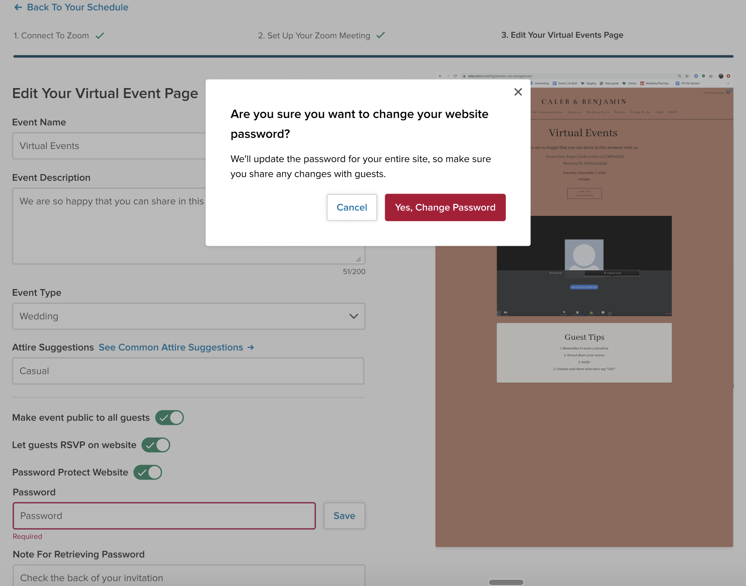Save the password

[344, 516]
